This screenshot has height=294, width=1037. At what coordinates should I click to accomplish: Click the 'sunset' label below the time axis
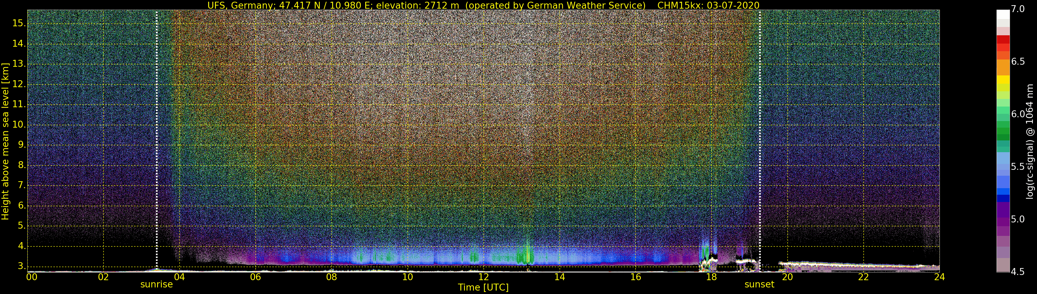759,284
